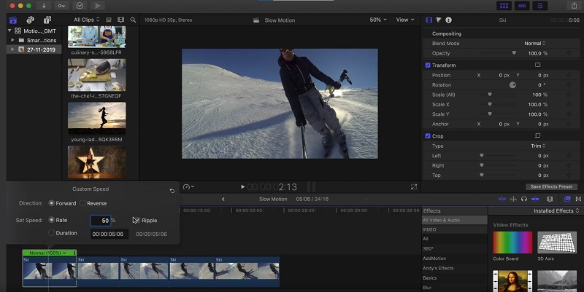This screenshot has width=584, height=292.
Task: Open clip appearance timeline options
Action: pyautogui.click(x=550, y=199)
